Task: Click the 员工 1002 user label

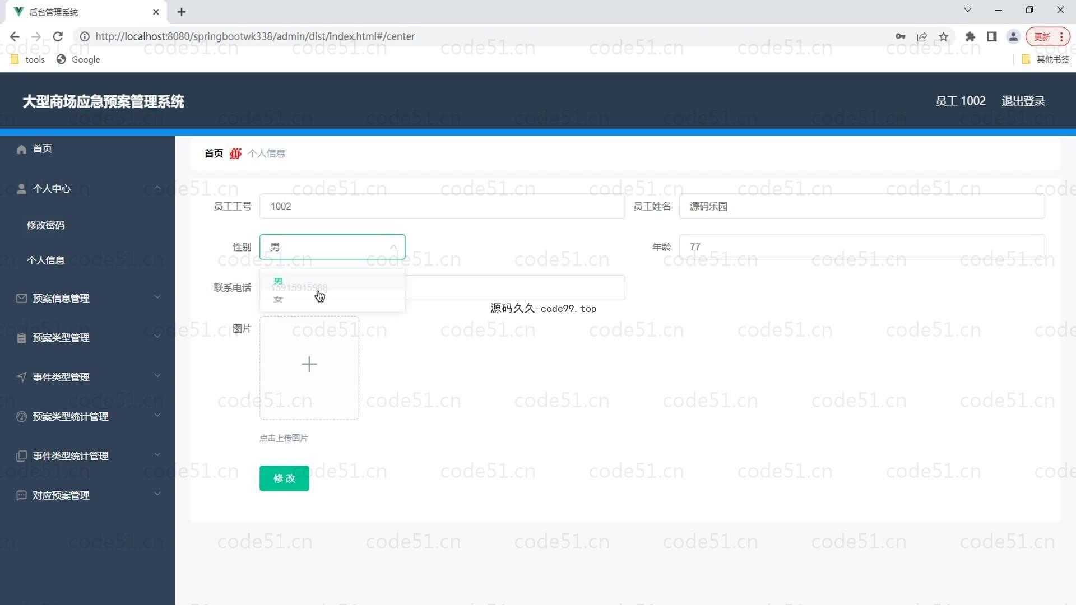Action: tap(961, 101)
